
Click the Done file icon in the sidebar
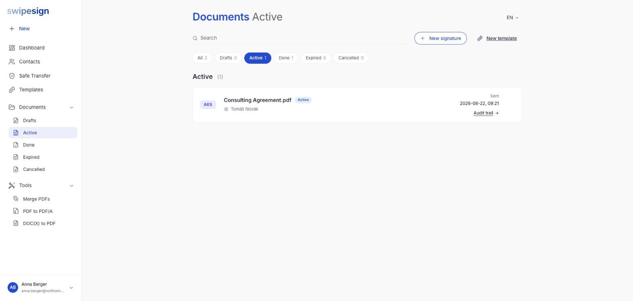click(16, 145)
